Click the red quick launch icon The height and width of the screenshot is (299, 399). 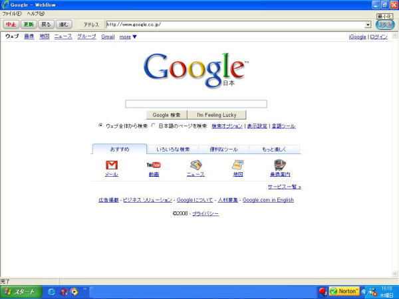tap(63, 292)
